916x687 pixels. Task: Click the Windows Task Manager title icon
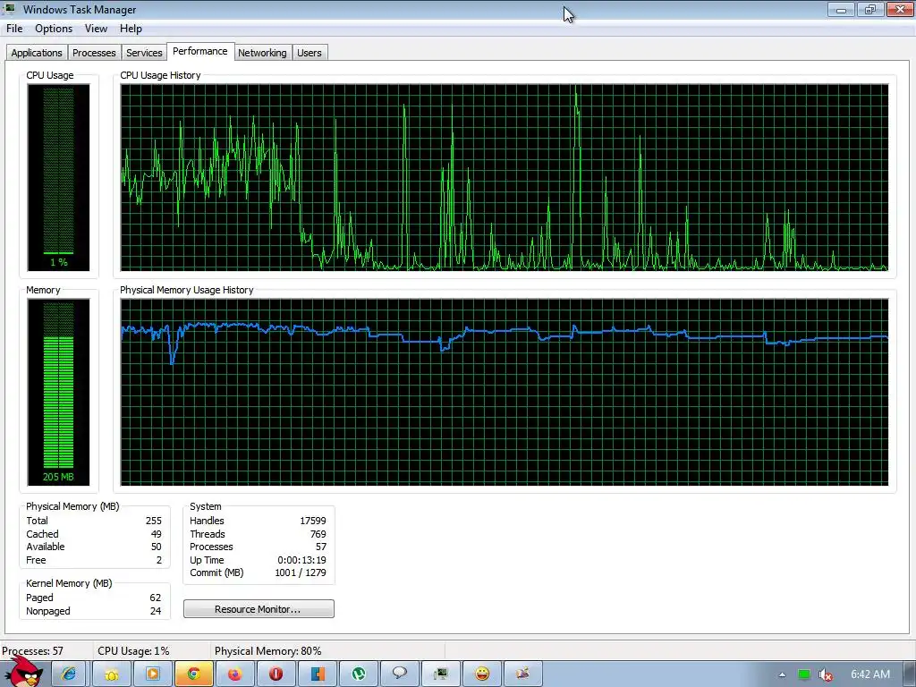9,9
